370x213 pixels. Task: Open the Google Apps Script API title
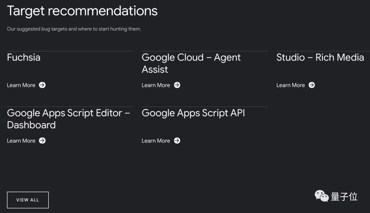193,113
